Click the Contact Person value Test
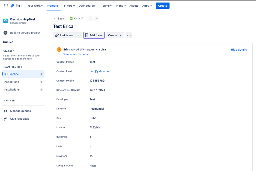This screenshot has width=256, height=171. [92, 62]
